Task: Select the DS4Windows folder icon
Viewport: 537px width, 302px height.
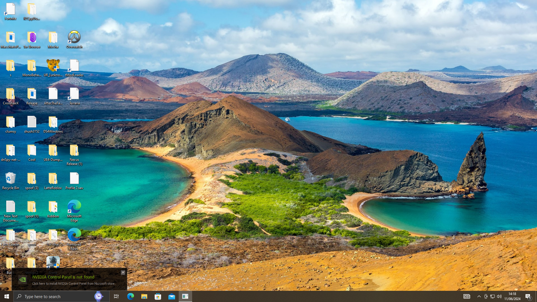Action: pyautogui.click(x=53, y=124)
